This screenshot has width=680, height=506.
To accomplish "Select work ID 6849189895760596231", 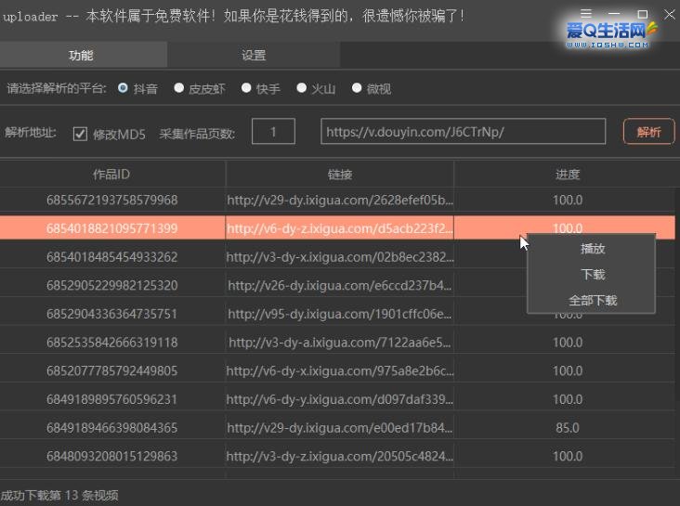I will [111, 399].
